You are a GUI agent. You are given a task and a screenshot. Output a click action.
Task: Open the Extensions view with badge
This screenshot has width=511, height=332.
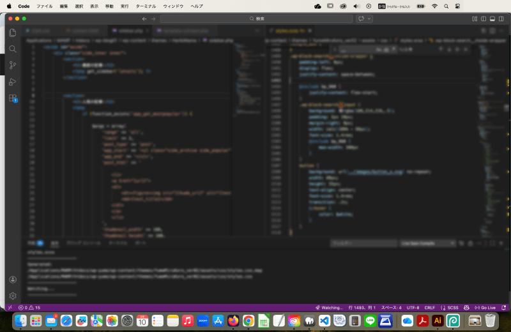click(13, 98)
